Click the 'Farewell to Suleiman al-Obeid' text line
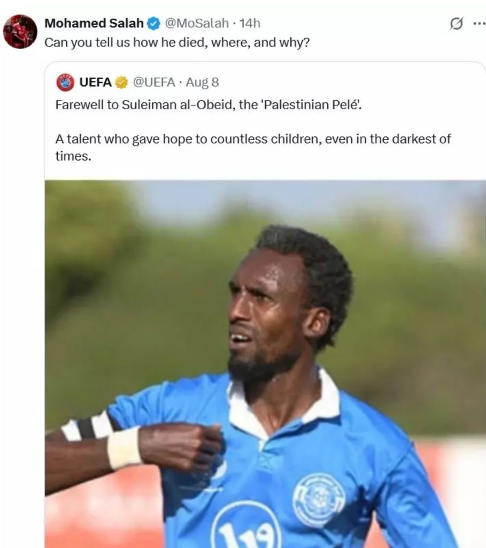This screenshot has height=548, width=486. coord(209,104)
